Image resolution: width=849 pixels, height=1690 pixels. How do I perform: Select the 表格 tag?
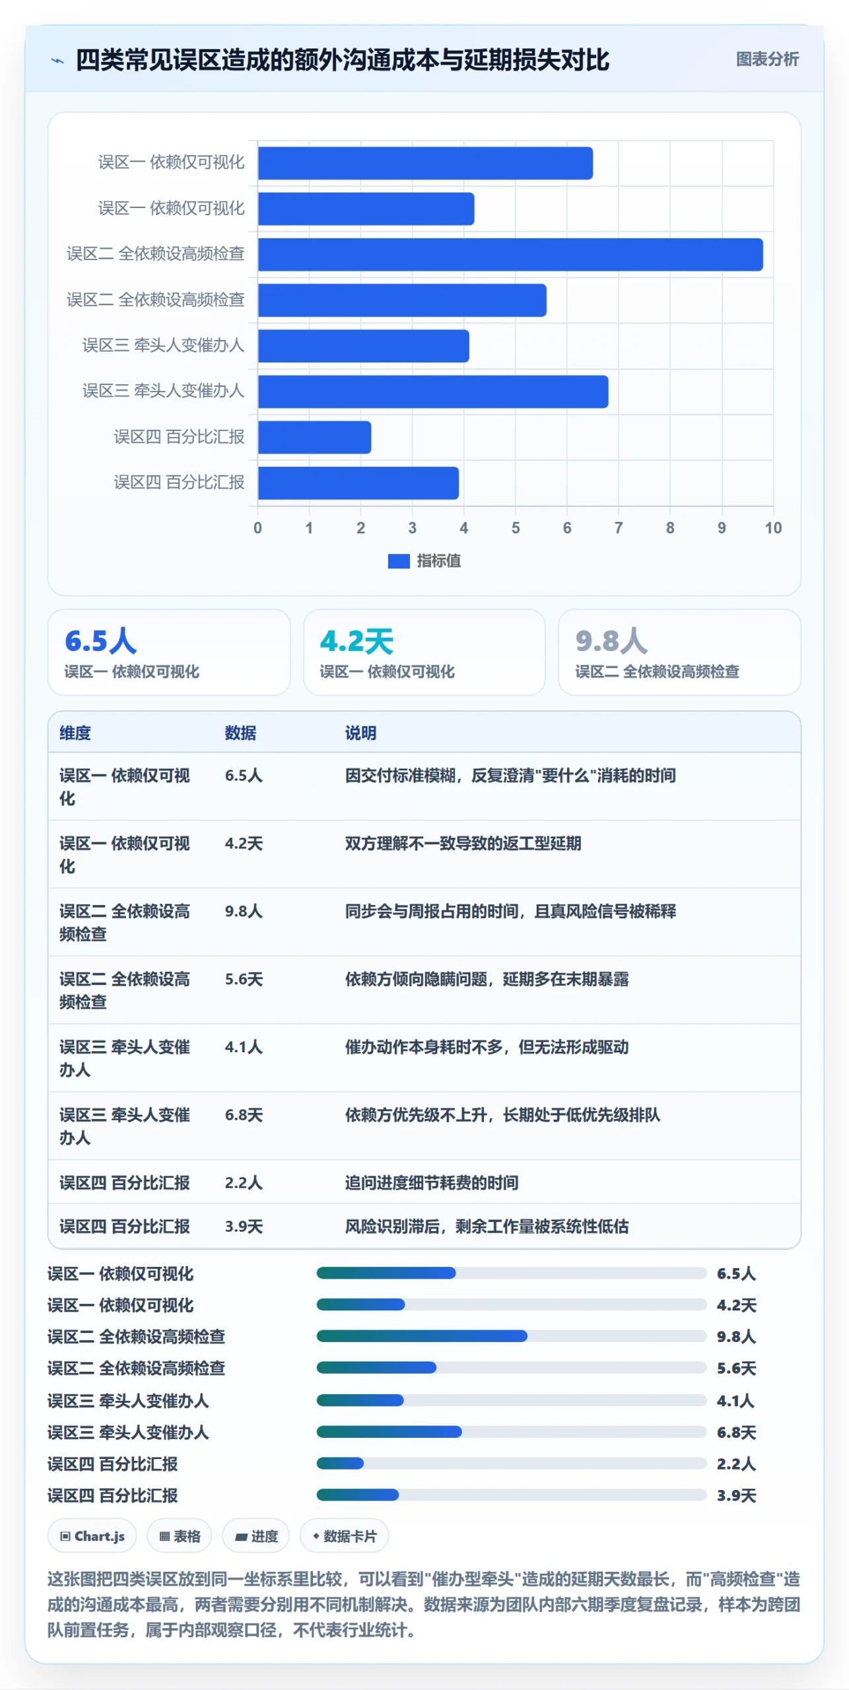coord(180,1536)
